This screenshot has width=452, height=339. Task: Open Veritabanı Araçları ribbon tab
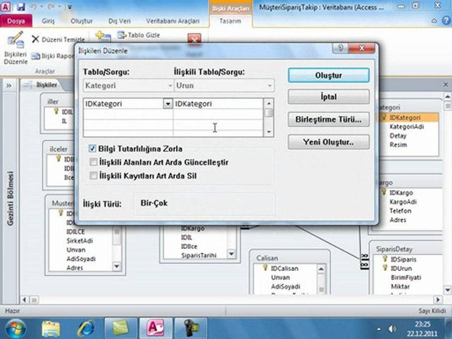tap(173, 21)
